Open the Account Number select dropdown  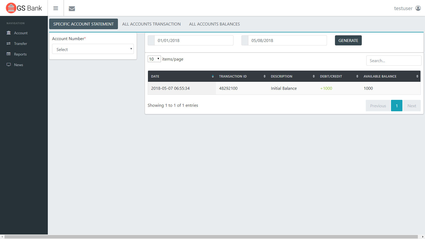pyautogui.click(x=93, y=49)
